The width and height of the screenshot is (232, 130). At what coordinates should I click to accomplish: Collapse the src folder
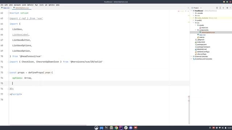pos(193,23)
